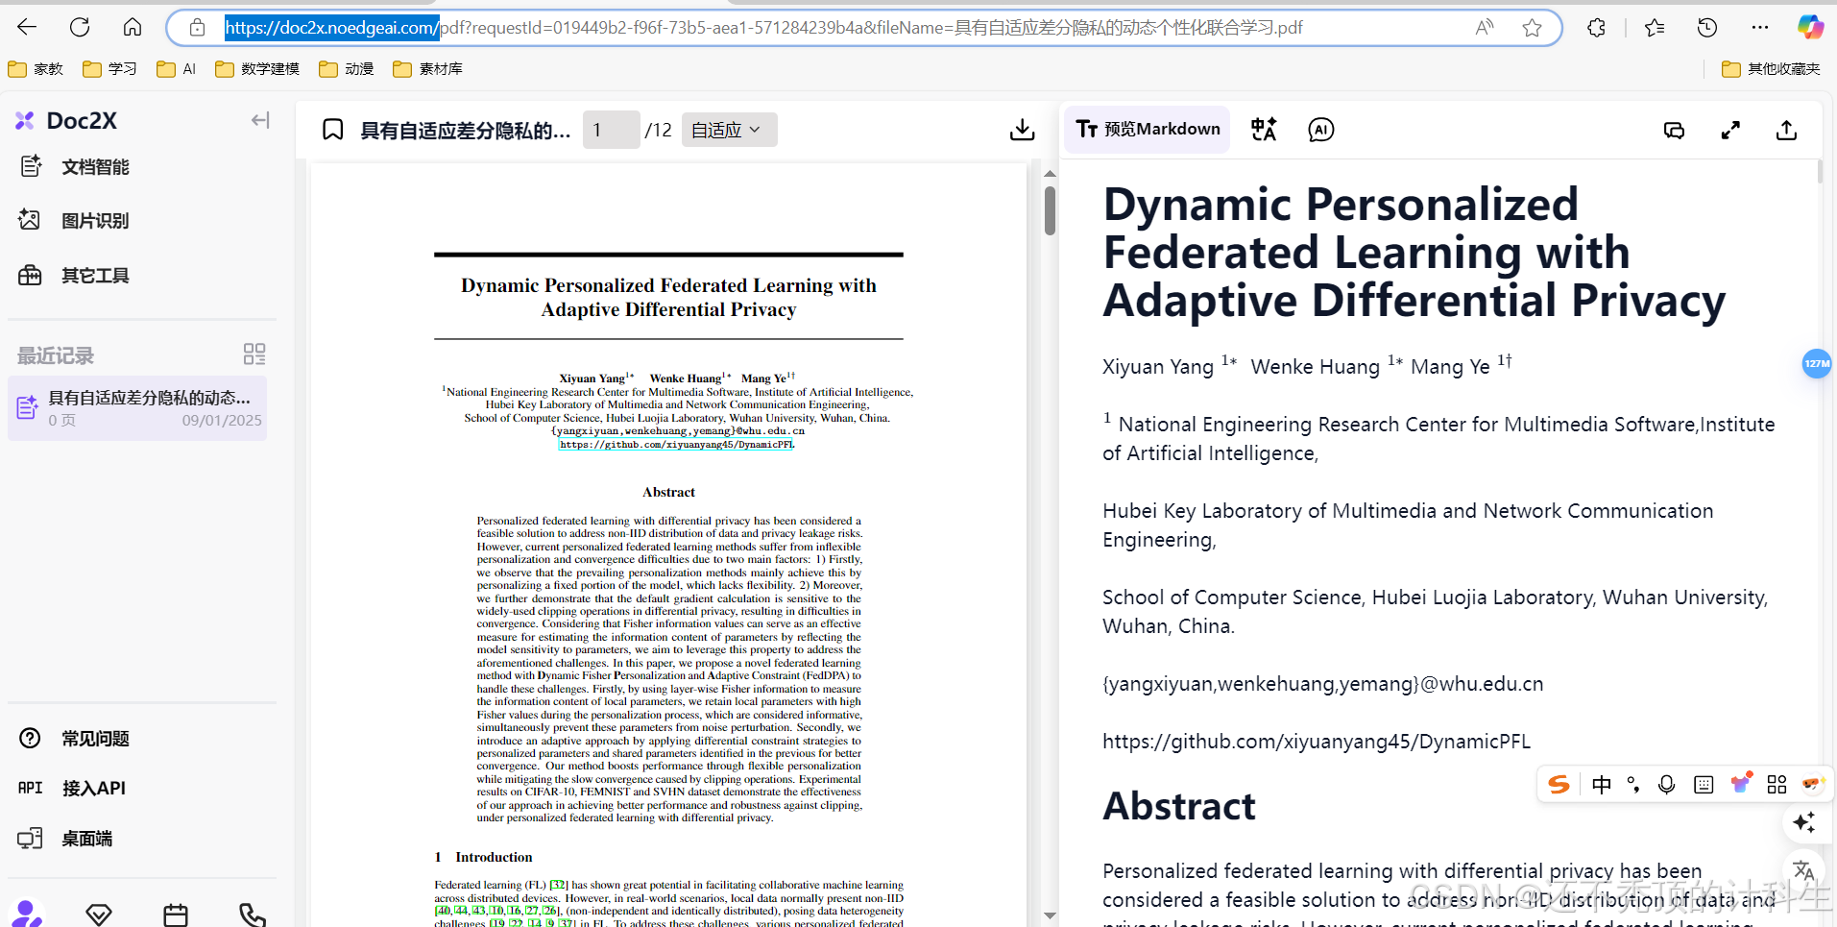Add page to favorites star icon
This screenshot has height=927, width=1837.
(x=1533, y=28)
